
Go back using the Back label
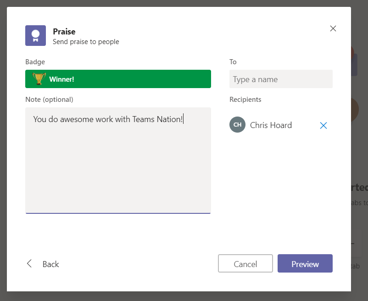(x=50, y=264)
